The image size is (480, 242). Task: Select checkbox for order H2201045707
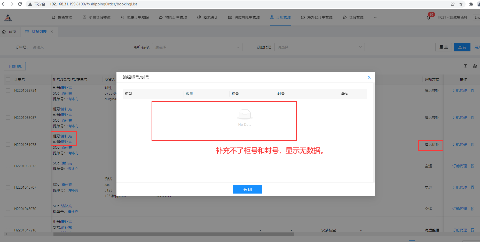click(x=8, y=187)
